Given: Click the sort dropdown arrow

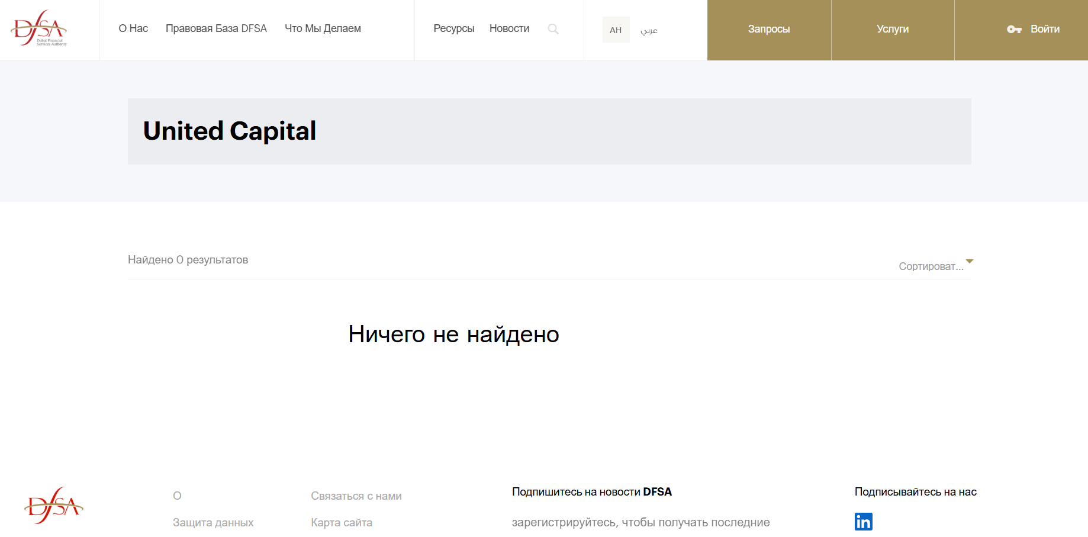Looking at the screenshot, I should 970,261.
